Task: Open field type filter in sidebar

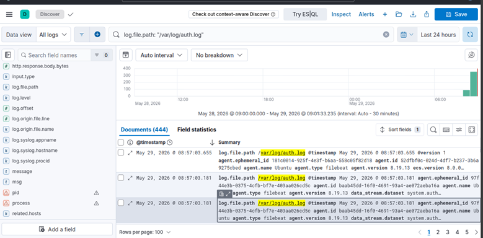Action: pyautogui.click(x=101, y=55)
